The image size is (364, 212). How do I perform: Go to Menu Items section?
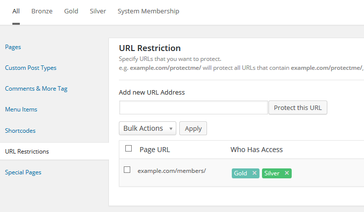point(21,109)
